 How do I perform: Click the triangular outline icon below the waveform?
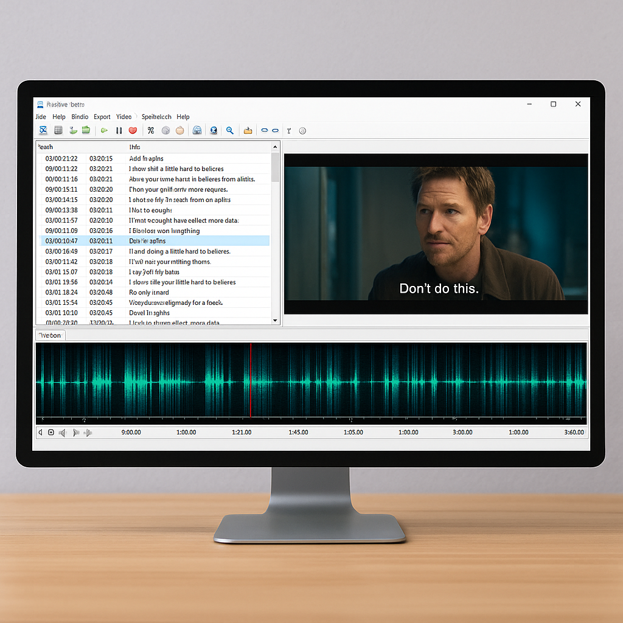[40, 433]
